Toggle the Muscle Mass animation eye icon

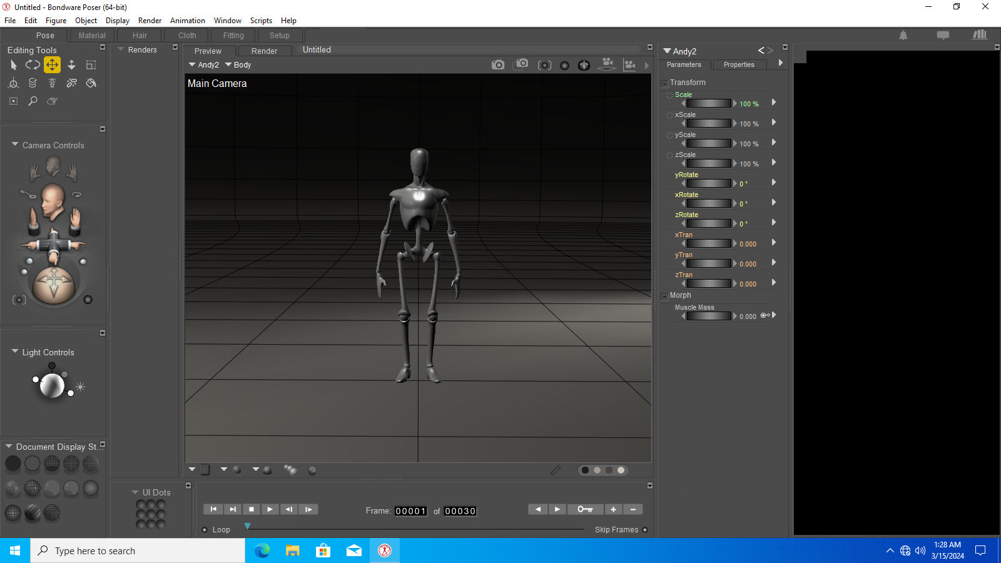point(765,315)
